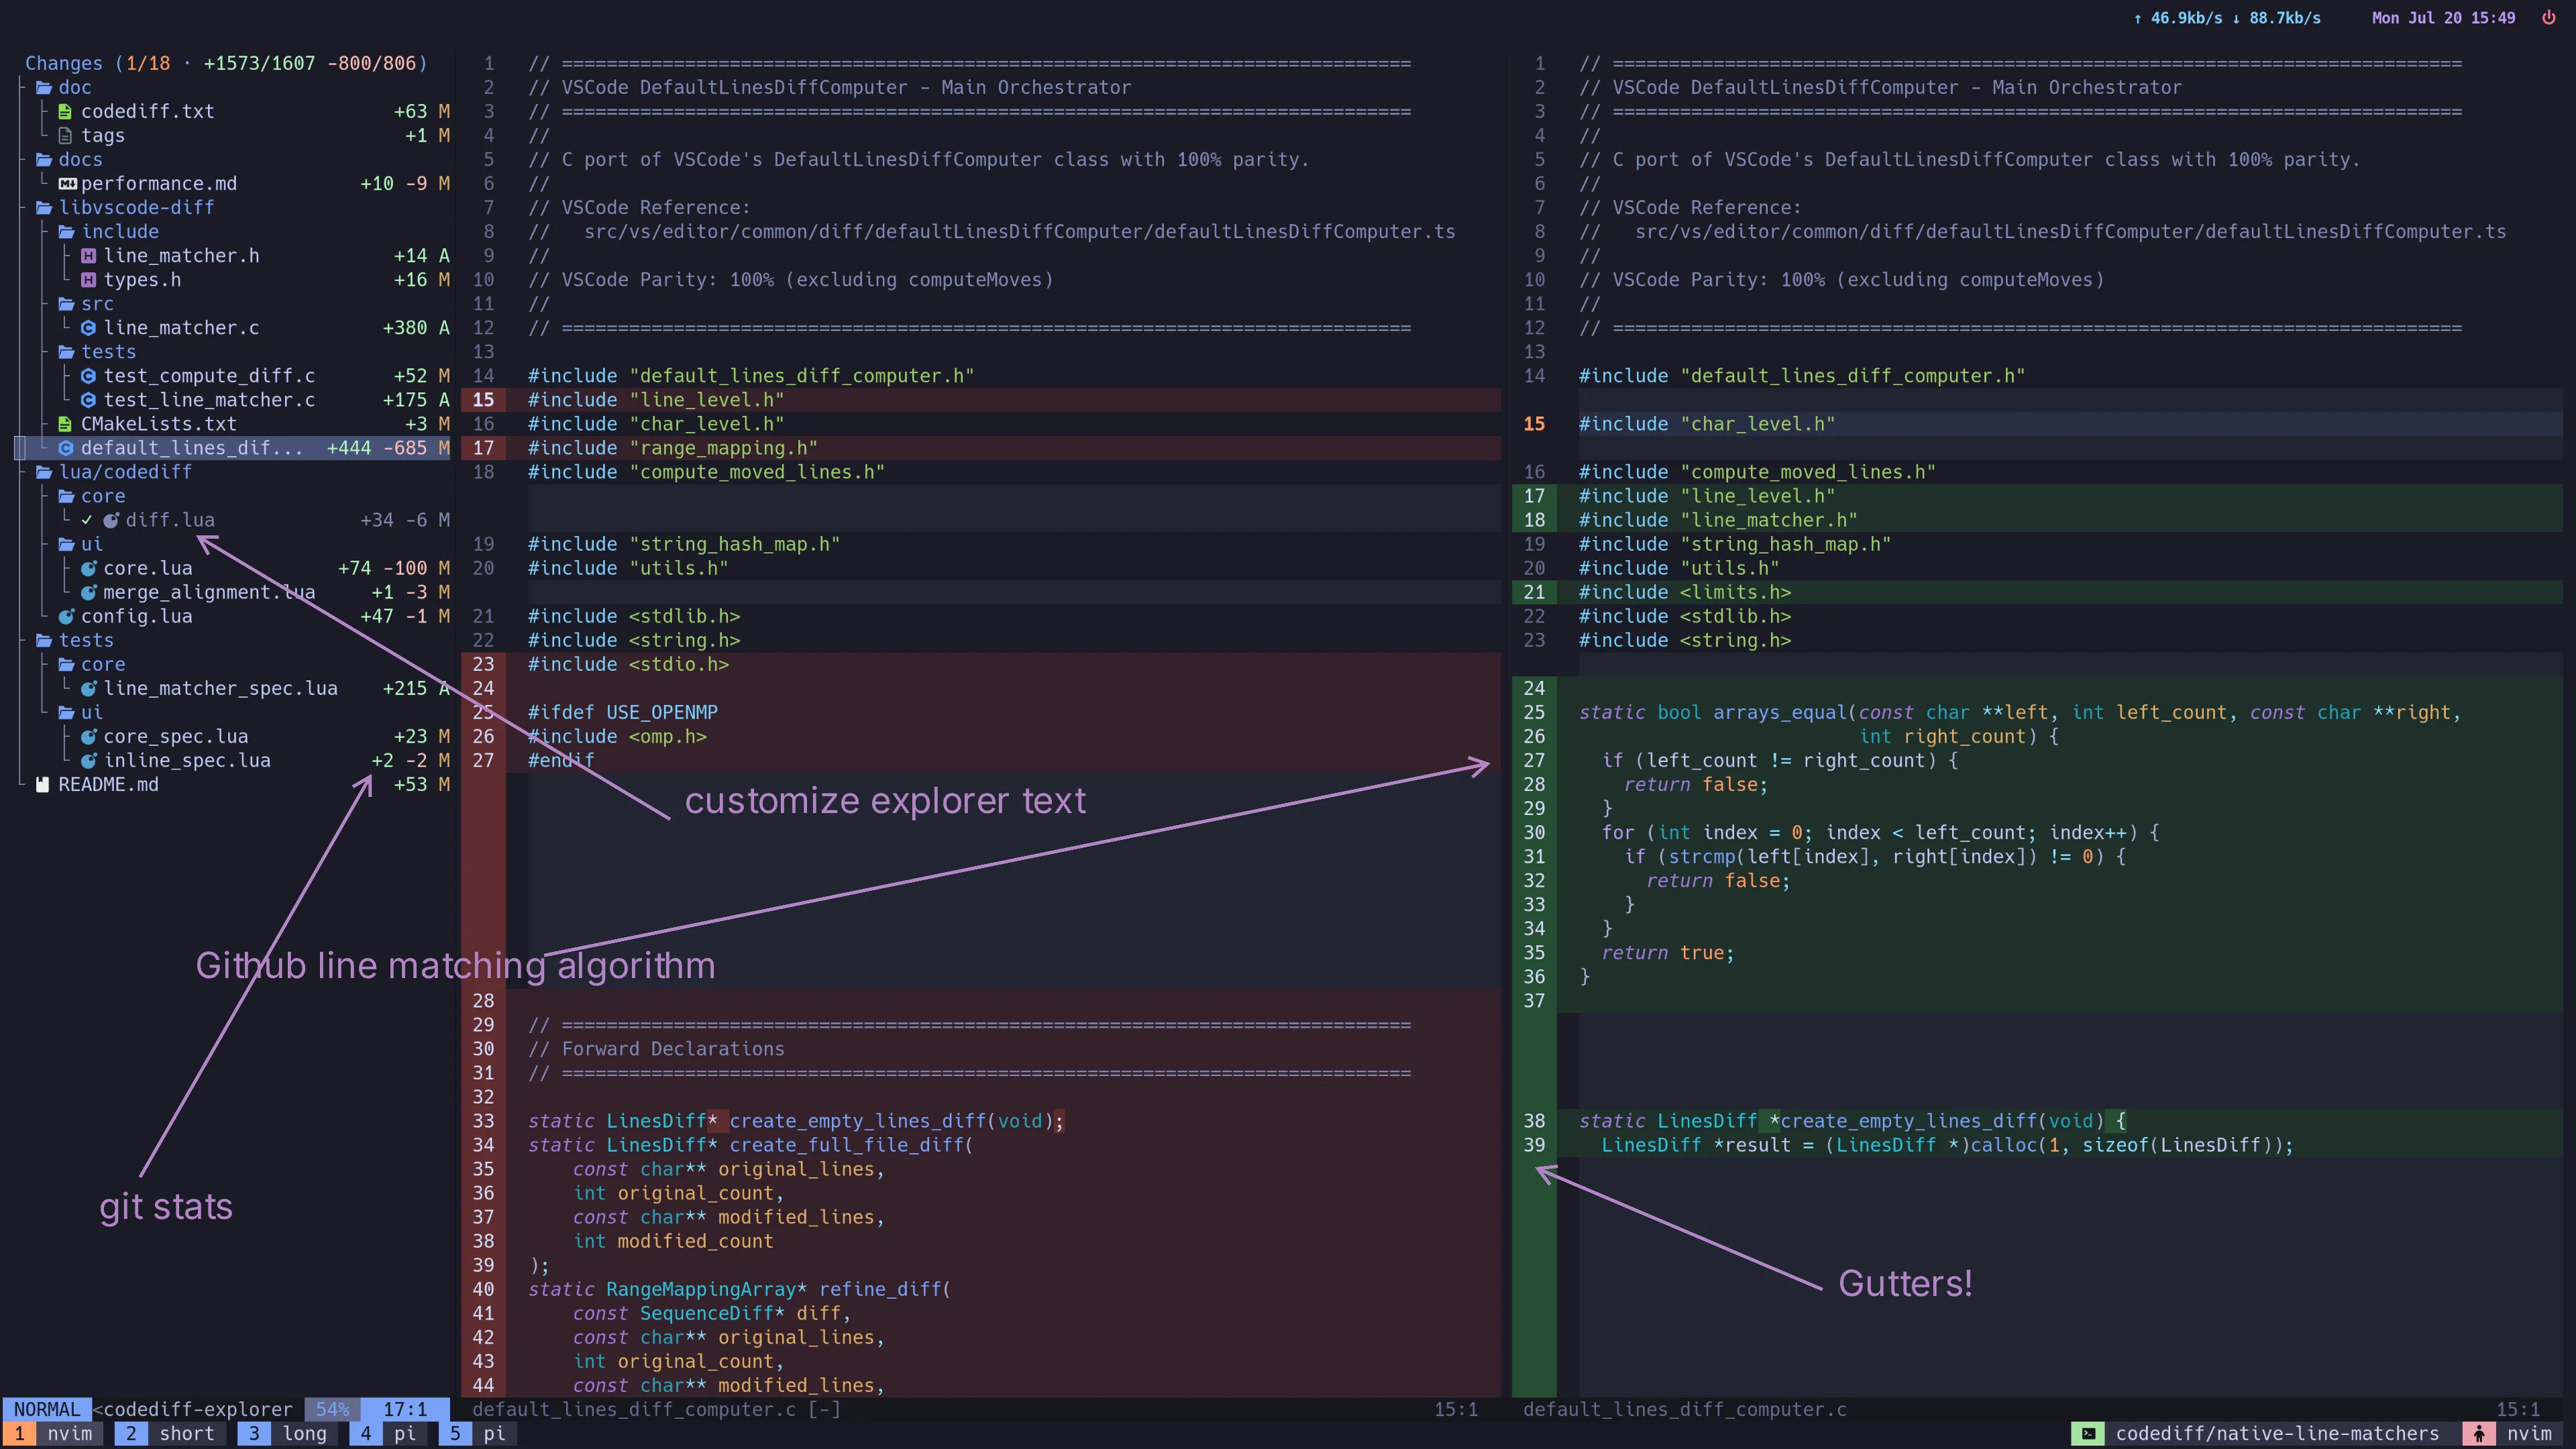Click the download speed 88.7kb/s indicator
The width and height of the screenshot is (2576, 1449).
[2276, 18]
